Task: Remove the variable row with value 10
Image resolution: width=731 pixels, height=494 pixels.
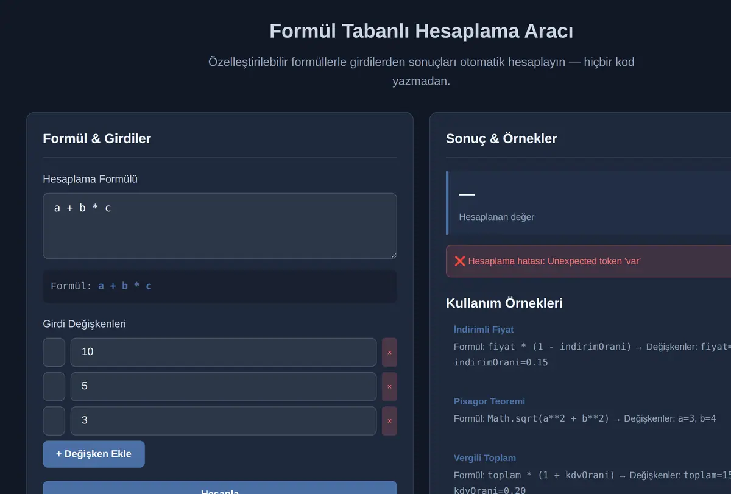Action: [x=389, y=352]
